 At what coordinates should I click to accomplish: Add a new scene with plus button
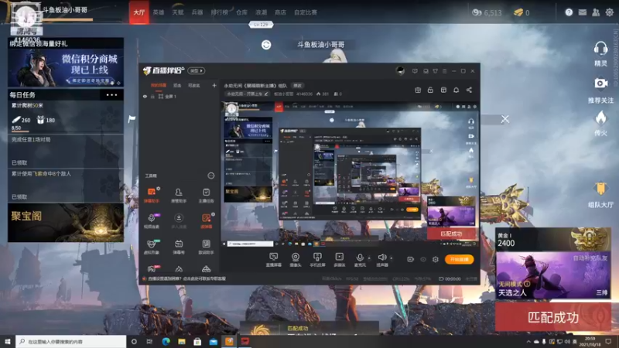214,85
